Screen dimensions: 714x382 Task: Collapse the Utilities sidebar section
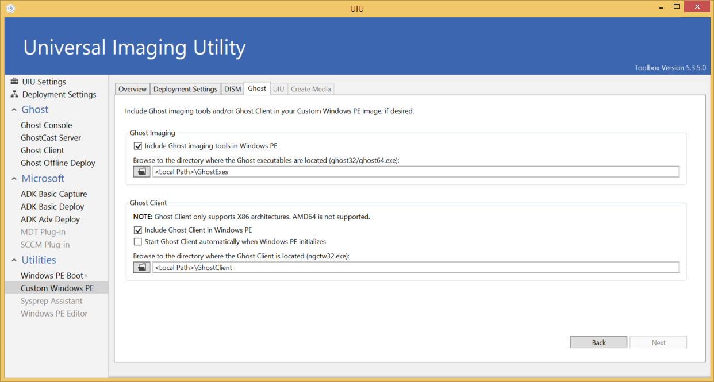[x=14, y=260]
